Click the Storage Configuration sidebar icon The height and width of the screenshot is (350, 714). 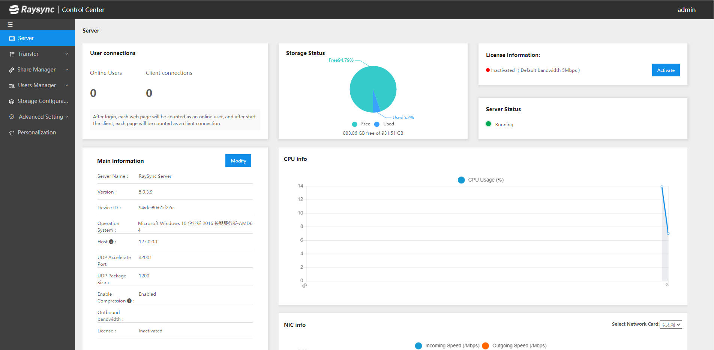click(x=12, y=101)
